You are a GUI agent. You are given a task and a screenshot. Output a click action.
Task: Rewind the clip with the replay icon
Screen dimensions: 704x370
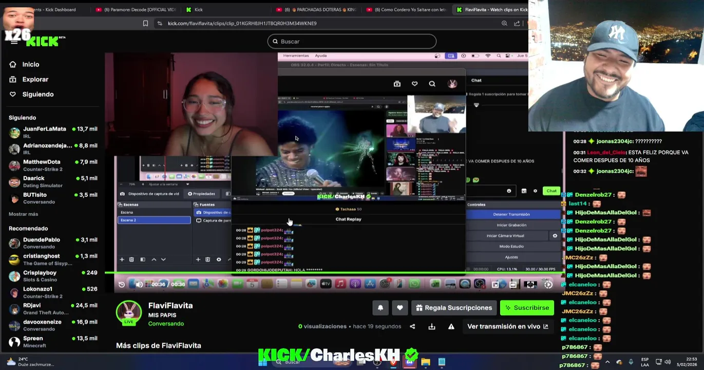122,284
